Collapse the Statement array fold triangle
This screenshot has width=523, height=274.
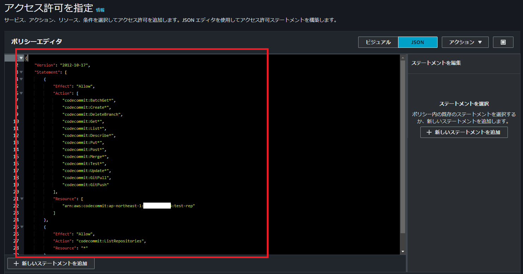[21, 72]
